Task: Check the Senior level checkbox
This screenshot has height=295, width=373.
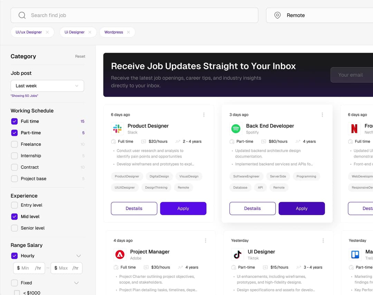Action: point(15,228)
